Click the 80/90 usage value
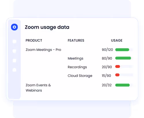The width and height of the screenshot is (144, 118). (x=107, y=58)
